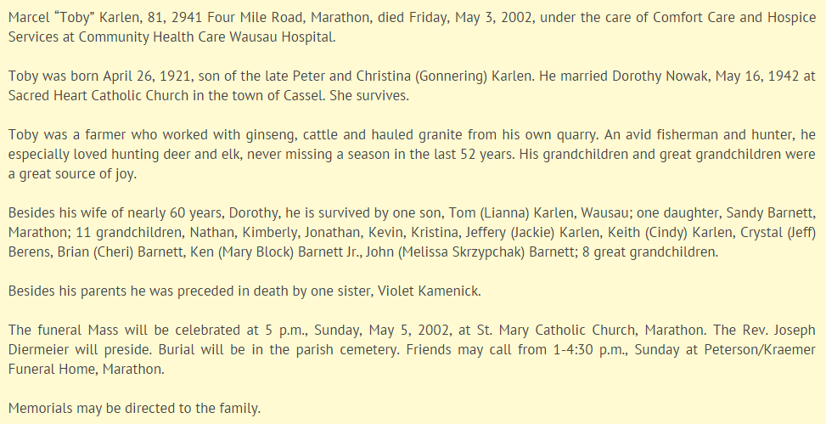The image size is (826, 424).
Task: Click the date May 3, 2002
Action: pos(494,17)
